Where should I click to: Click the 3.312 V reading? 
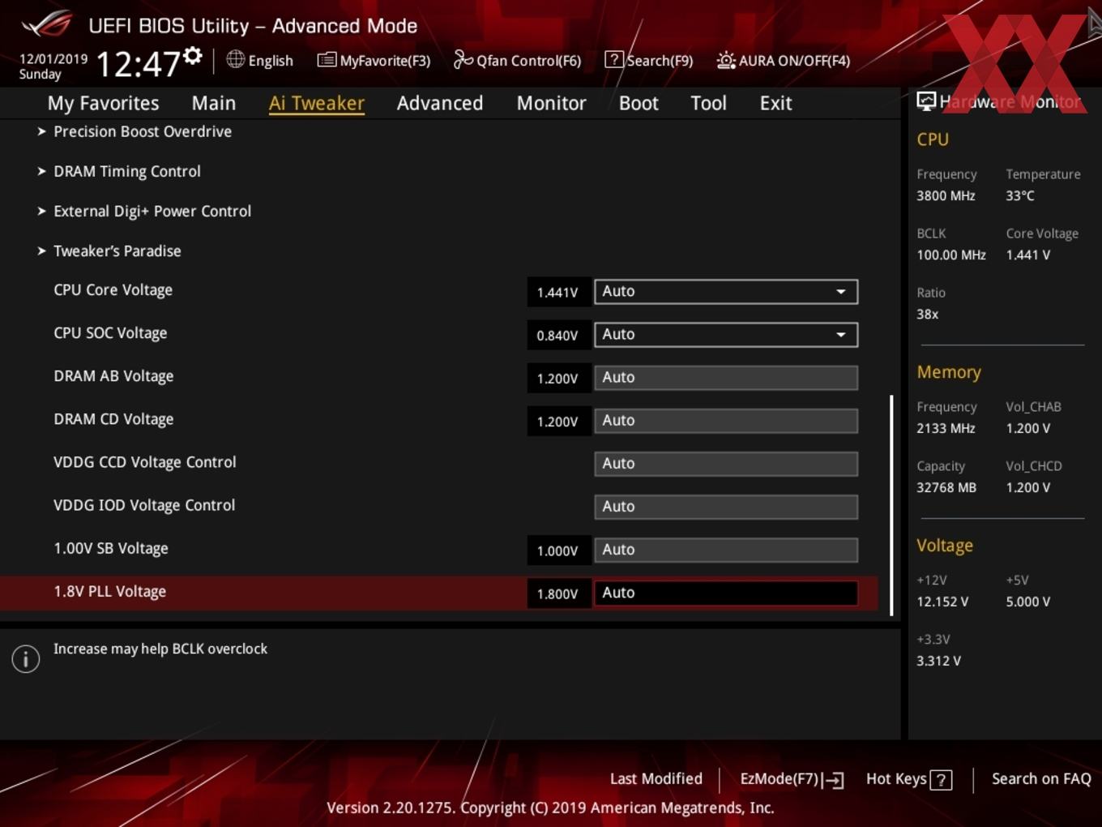[x=938, y=661]
